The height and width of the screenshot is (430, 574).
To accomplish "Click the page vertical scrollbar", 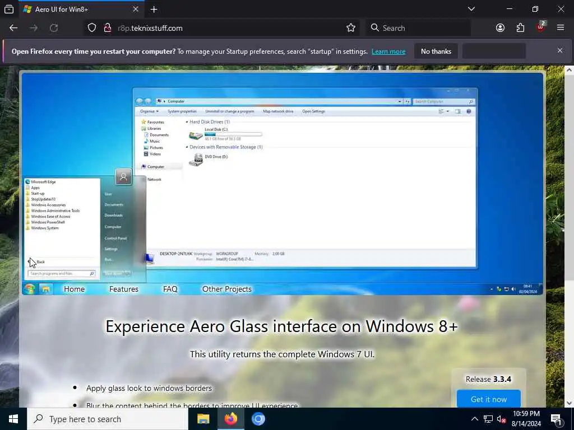I will pos(570,178).
